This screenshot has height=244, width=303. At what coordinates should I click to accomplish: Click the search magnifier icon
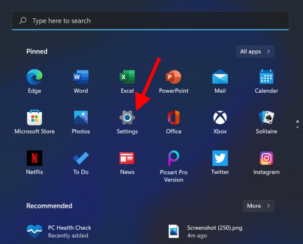tap(23, 21)
